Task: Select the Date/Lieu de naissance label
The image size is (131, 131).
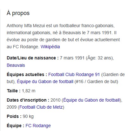Action: [x=33, y=58]
